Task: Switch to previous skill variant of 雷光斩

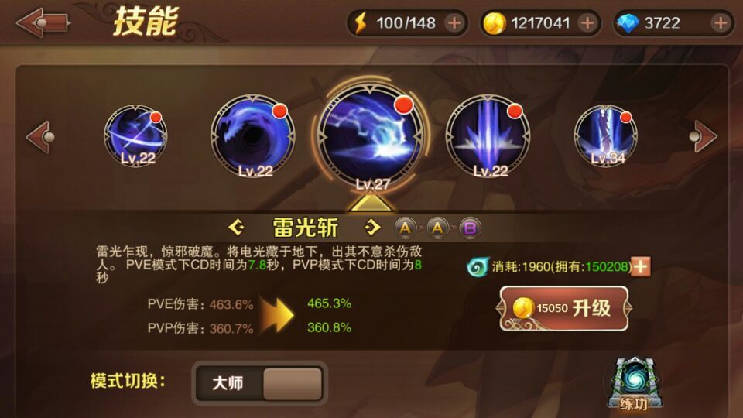Action: point(237,228)
